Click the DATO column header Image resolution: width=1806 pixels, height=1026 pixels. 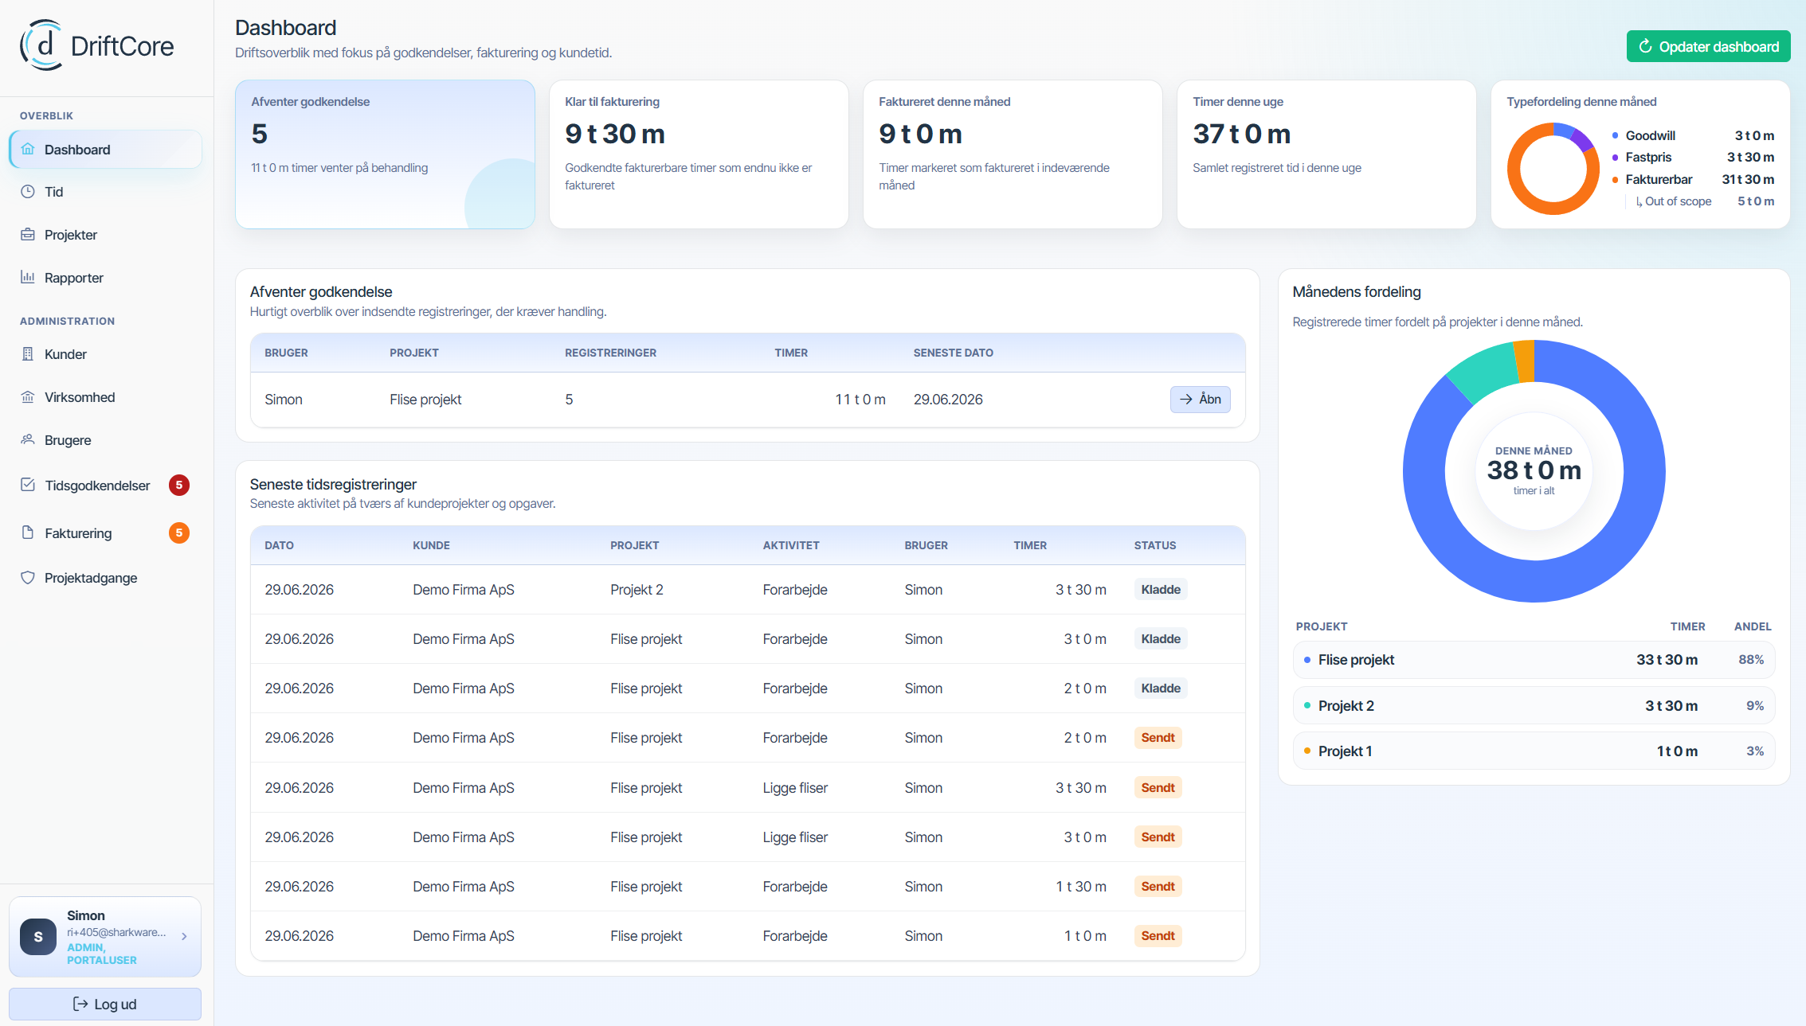[x=279, y=545]
